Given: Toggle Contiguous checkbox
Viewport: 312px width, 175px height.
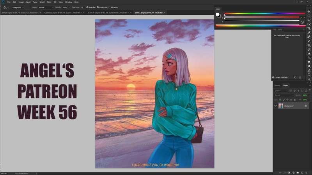Looking at the screenshot, I should pos(98,7).
